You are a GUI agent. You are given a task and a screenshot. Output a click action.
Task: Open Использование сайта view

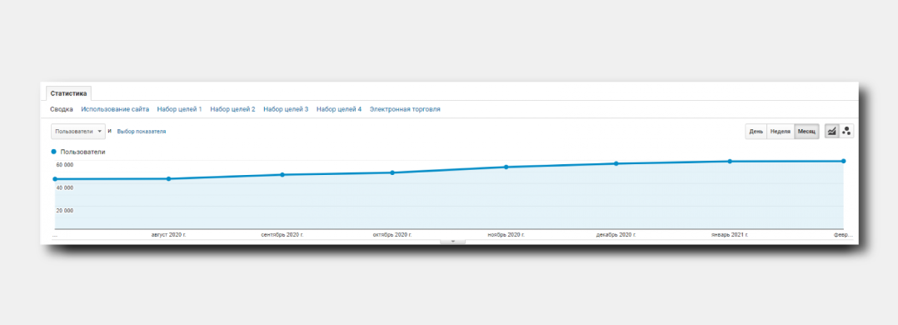tap(115, 109)
